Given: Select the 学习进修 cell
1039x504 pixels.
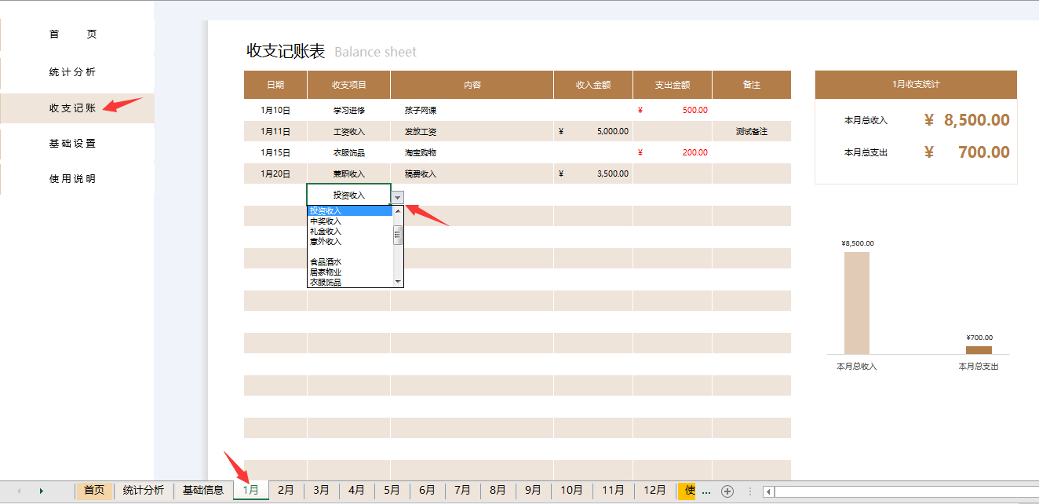Looking at the screenshot, I should (x=349, y=111).
